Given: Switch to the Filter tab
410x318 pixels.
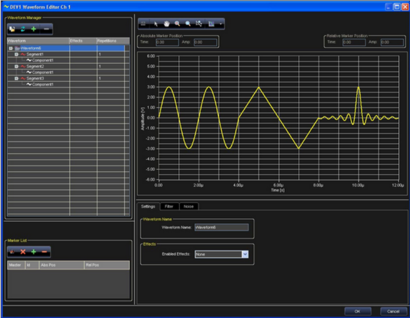Looking at the screenshot, I should pos(169,206).
